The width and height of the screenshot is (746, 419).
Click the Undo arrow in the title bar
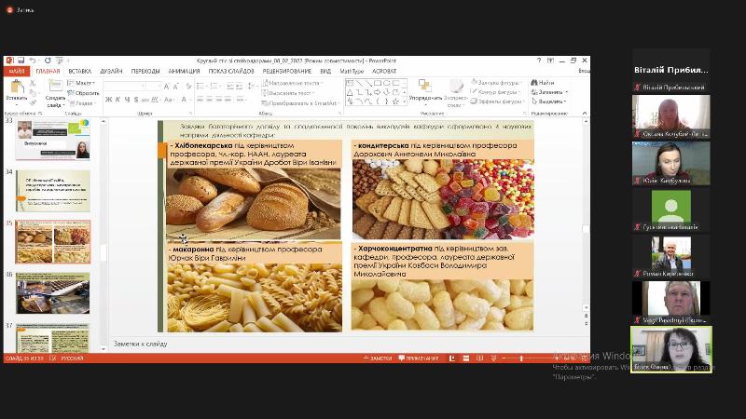click(32, 61)
